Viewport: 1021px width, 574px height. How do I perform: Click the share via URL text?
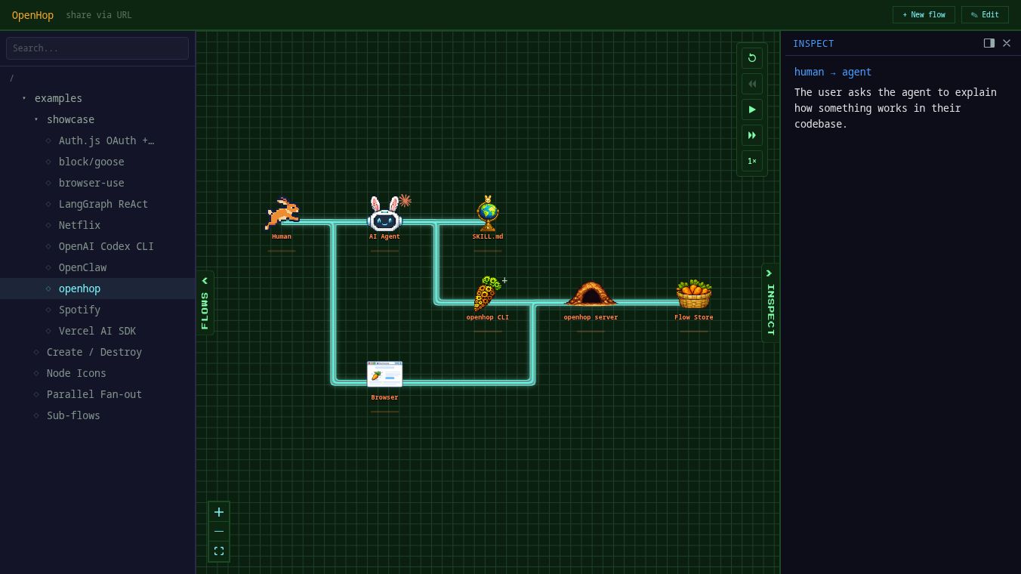[x=99, y=15]
